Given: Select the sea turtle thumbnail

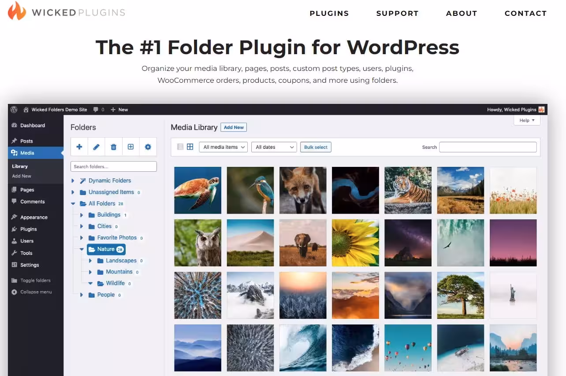Looking at the screenshot, I should click(197, 190).
